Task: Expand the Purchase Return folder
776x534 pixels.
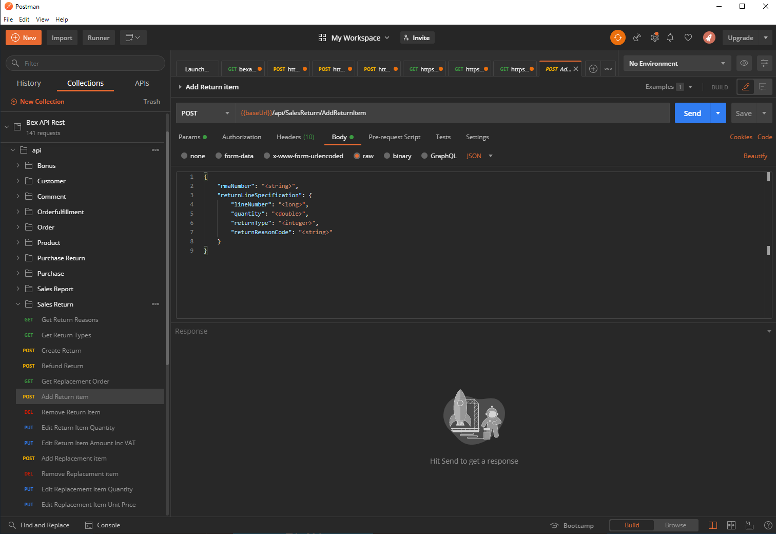Action: [61, 258]
